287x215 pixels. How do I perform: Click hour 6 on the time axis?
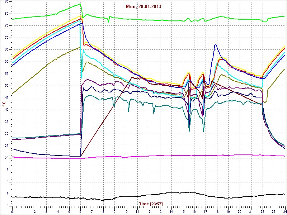[80, 212]
